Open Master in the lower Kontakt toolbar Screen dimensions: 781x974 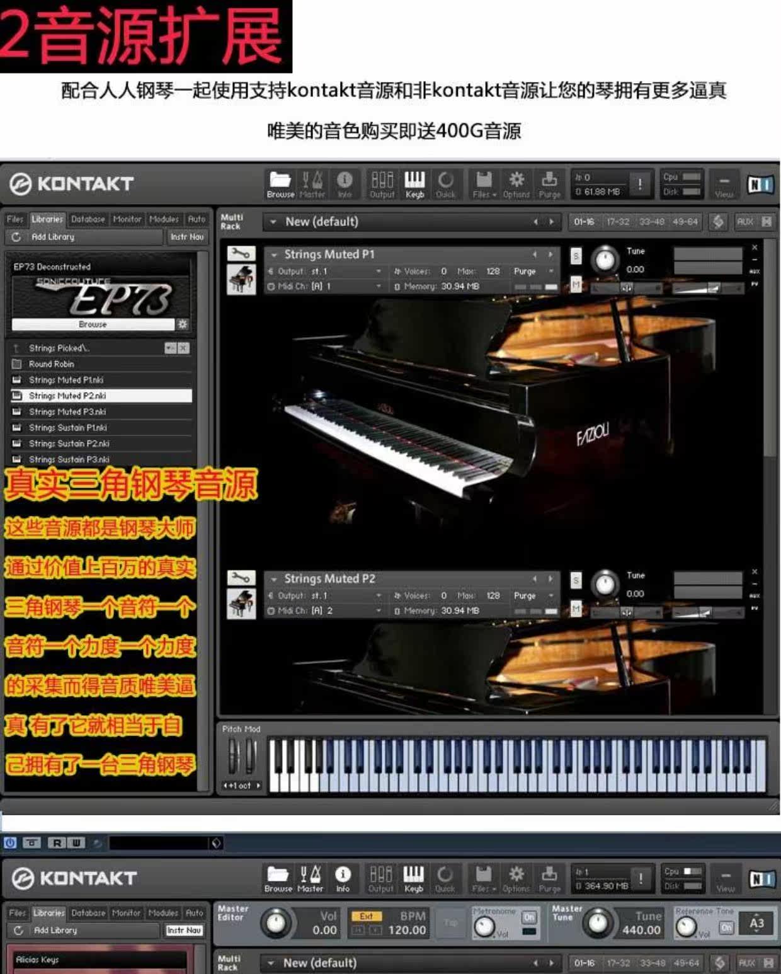[310, 879]
